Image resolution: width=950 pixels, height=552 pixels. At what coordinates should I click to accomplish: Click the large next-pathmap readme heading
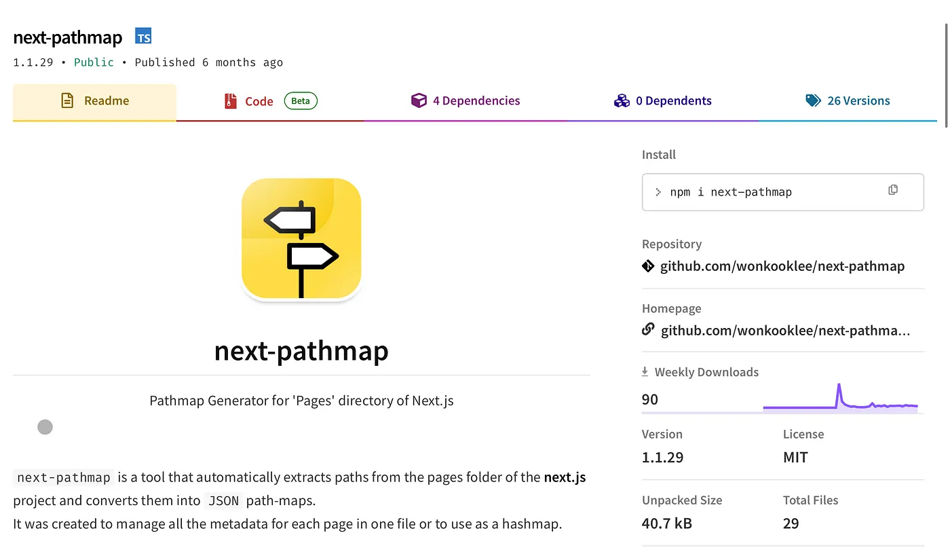point(301,351)
